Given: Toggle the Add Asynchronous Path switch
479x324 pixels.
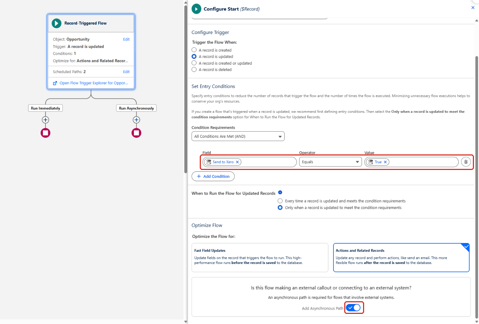Looking at the screenshot, I should 354,308.
